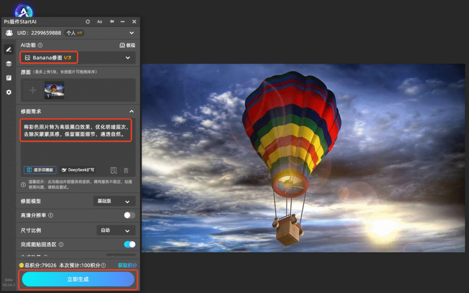Image resolution: width=469 pixels, height=293 pixels.
Task: Open the history notes icon in sidebar
Action: tap(9, 78)
